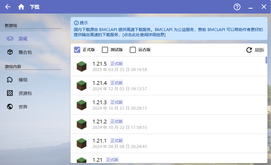Select version 1.21.1 from the list

click(169, 143)
